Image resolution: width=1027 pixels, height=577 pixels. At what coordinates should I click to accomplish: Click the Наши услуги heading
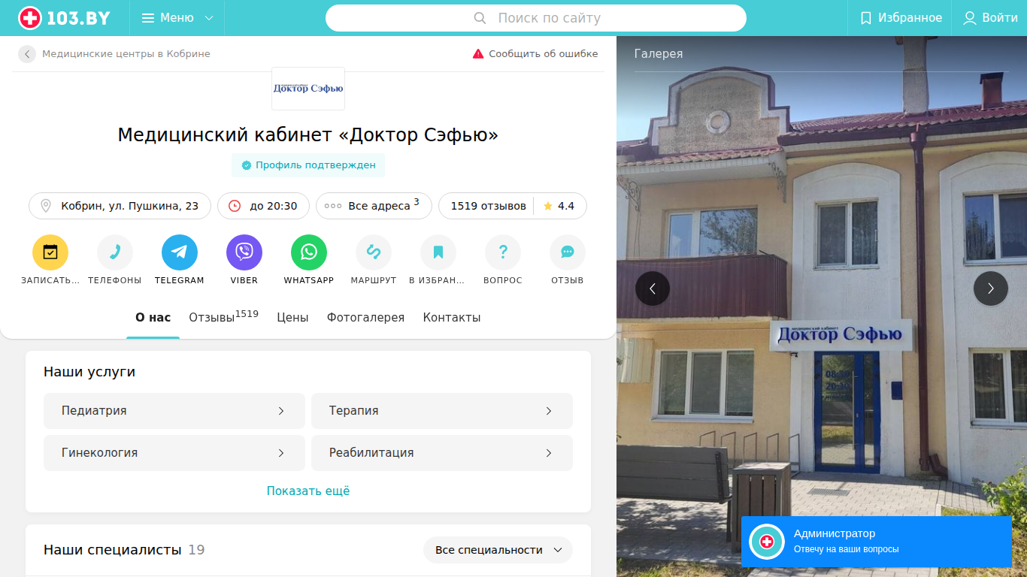[x=89, y=372]
